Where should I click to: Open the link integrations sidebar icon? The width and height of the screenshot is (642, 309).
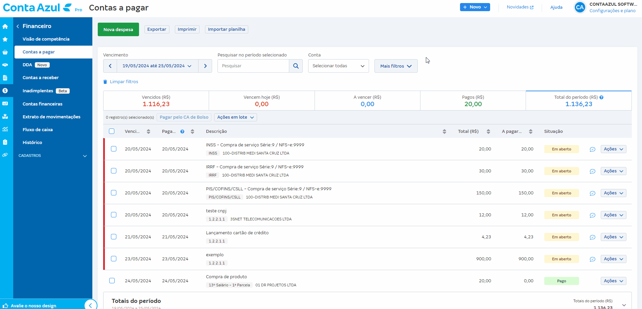(x=5, y=155)
